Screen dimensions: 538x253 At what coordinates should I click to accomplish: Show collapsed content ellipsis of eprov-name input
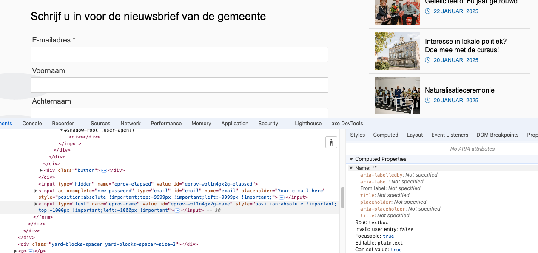(x=177, y=211)
